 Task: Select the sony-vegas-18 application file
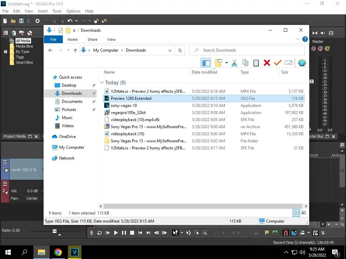tap(204, 106)
